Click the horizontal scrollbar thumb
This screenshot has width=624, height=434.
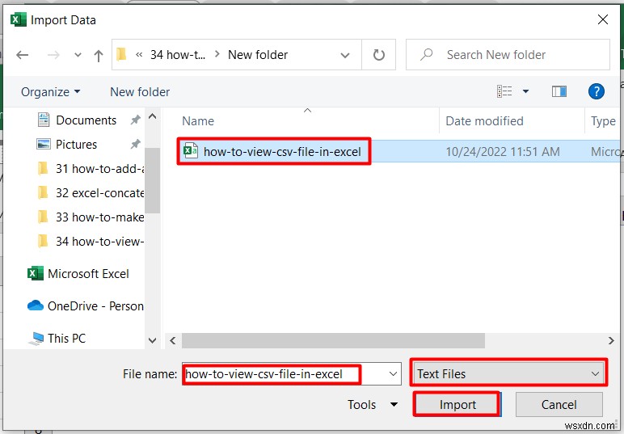point(334,340)
